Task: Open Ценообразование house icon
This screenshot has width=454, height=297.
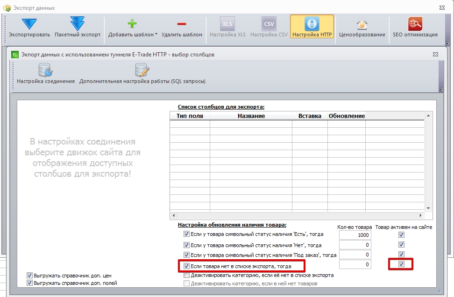Action: pos(362,24)
